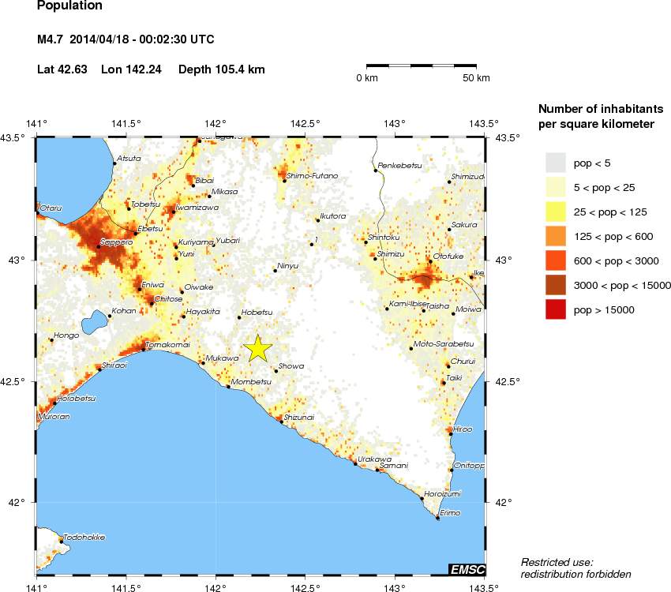671x592 pixels.
Task: Select the '125 < pop < 600' orange swatch
Action: click(557, 236)
